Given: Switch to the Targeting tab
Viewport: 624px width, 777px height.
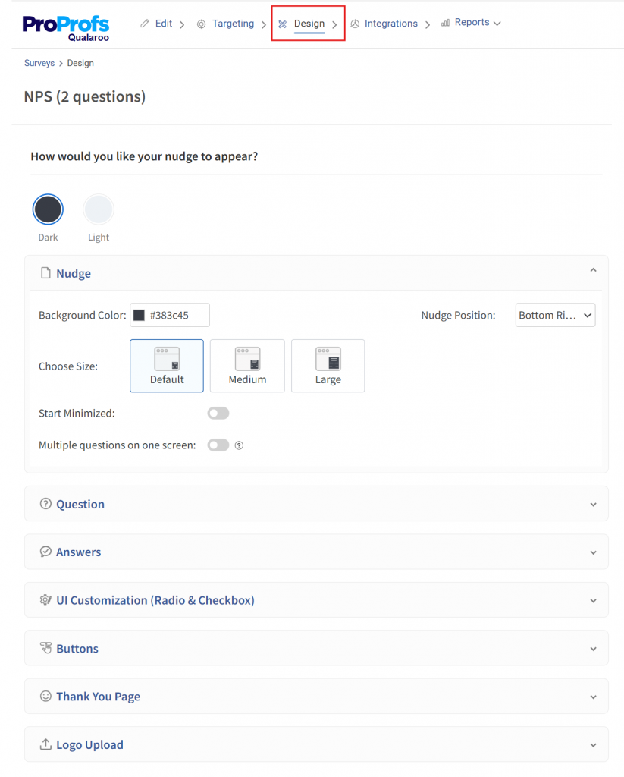Looking at the screenshot, I should point(232,23).
